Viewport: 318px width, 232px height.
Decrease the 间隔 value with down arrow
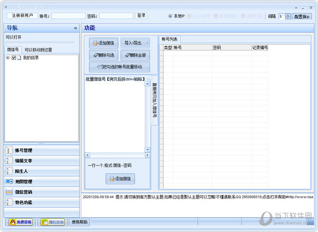(288, 18)
